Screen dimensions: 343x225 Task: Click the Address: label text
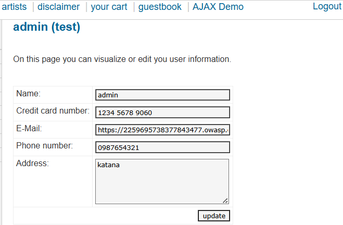pos(32,164)
